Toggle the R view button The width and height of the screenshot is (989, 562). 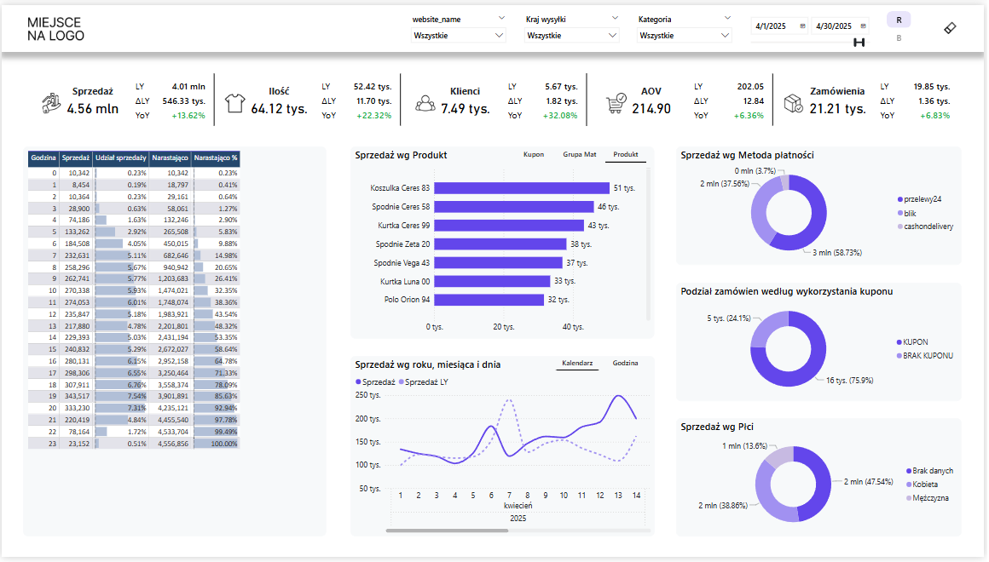899,20
